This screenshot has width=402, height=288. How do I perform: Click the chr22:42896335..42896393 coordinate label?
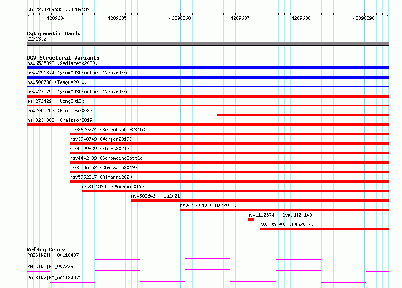coord(60,10)
